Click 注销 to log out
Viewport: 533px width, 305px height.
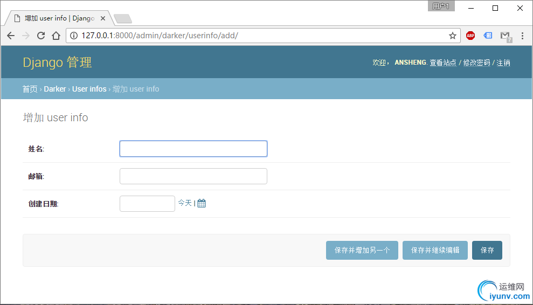[503, 63]
